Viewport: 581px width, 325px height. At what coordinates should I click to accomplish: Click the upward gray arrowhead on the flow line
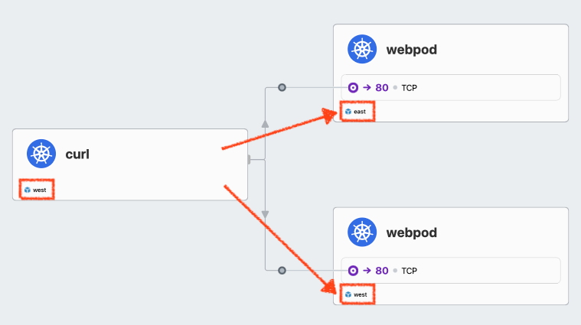click(265, 124)
